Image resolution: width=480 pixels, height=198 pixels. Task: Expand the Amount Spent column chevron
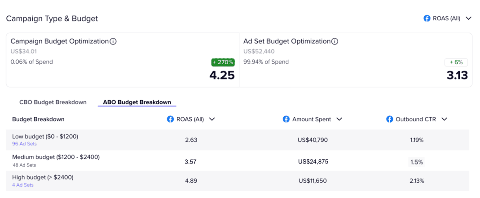click(339, 119)
